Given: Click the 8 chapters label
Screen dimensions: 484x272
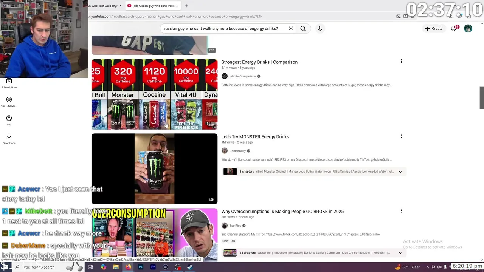Looking at the screenshot, I should coord(247,172).
